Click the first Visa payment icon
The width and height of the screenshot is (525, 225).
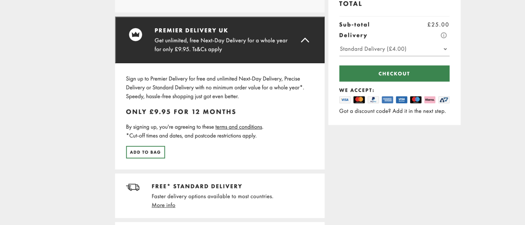point(345,100)
